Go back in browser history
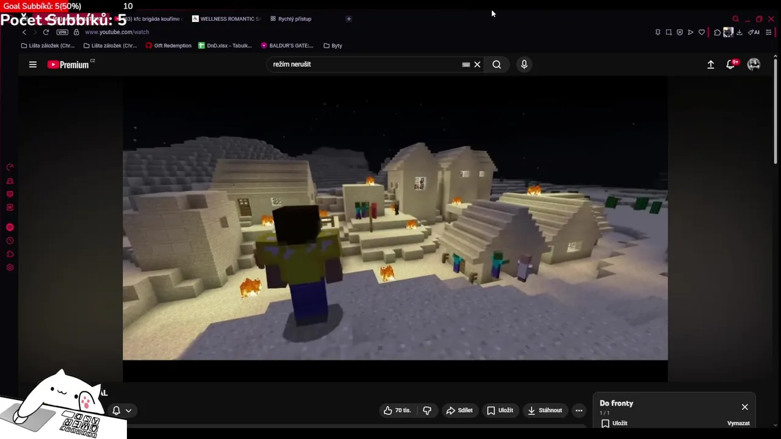The image size is (781, 439). coord(24,32)
